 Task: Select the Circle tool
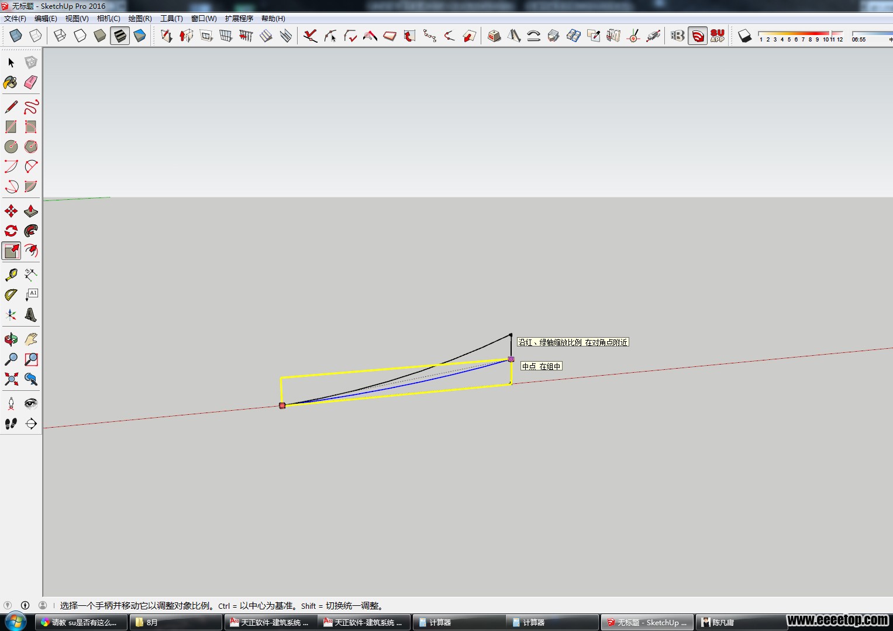click(x=11, y=147)
